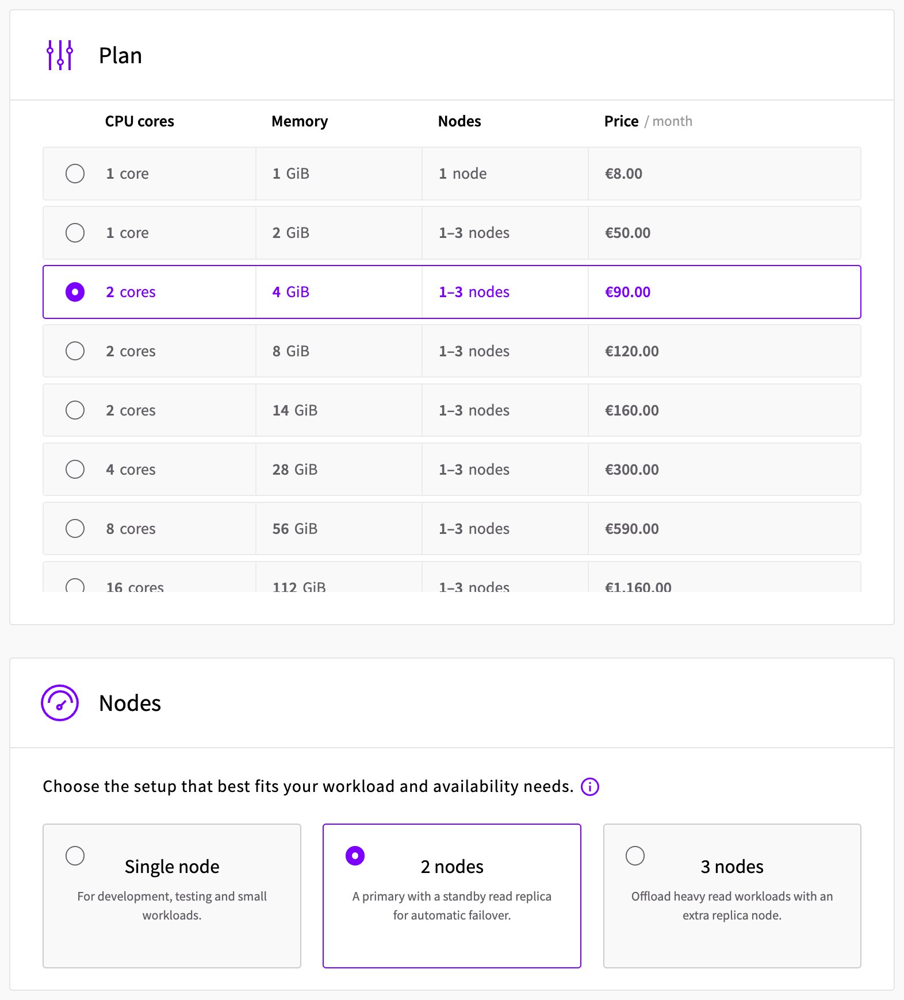Choose the 4 cores, 28 GiB plan radio button

tap(75, 470)
